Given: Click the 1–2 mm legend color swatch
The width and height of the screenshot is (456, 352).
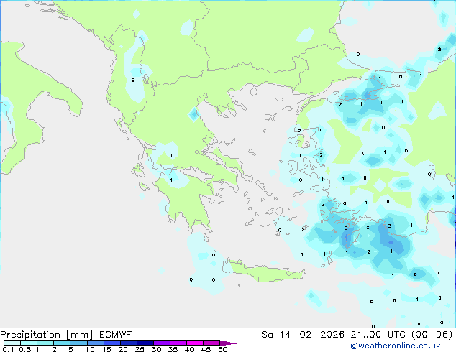Looking at the screenshot, I should point(45,343).
